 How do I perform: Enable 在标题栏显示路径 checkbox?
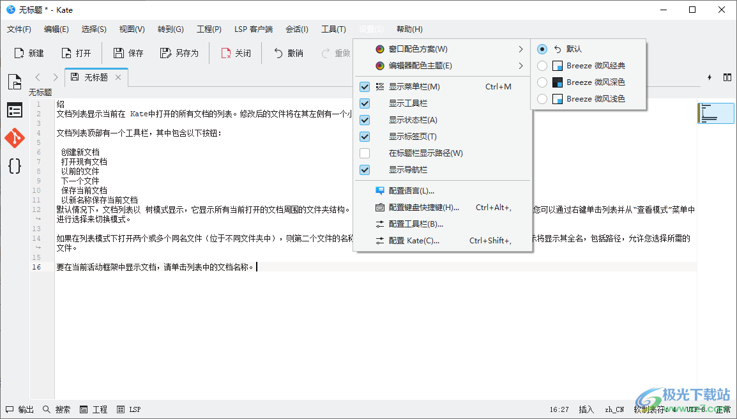click(x=365, y=153)
